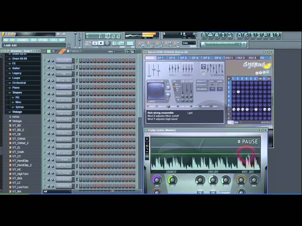Open the step sequencer toolbar icon

pyautogui.click(x=210, y=35)
